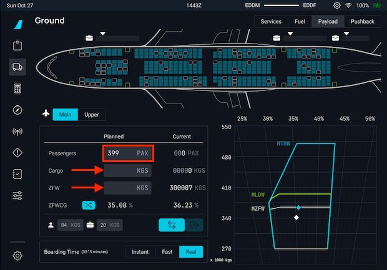Switch to the Upper deck view
Viewport: 387px width, 270px height.
pos(91,114)
